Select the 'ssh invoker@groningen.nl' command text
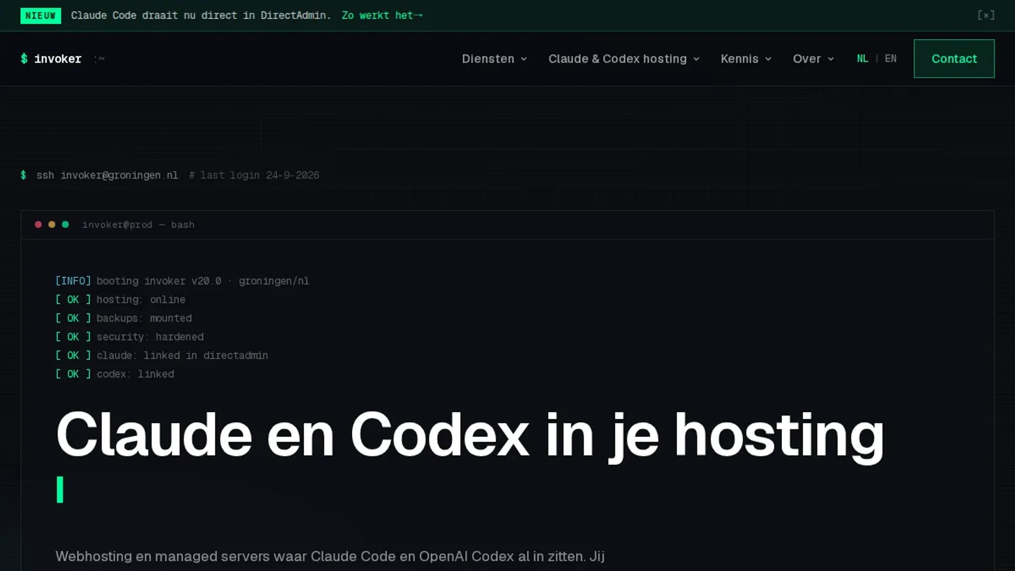This screenshot has width=1015, height=571. click(107, 175)
